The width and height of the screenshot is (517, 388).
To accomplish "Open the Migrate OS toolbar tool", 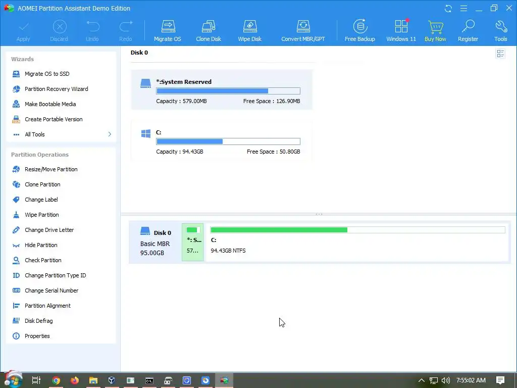I will 168,31.
